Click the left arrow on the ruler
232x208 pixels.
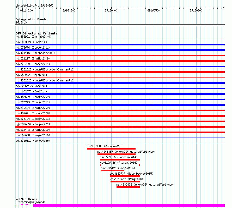coord(16,8)
